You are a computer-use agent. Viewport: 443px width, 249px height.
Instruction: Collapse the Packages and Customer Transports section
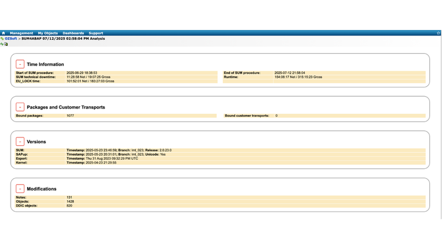(x=20, y=107)
